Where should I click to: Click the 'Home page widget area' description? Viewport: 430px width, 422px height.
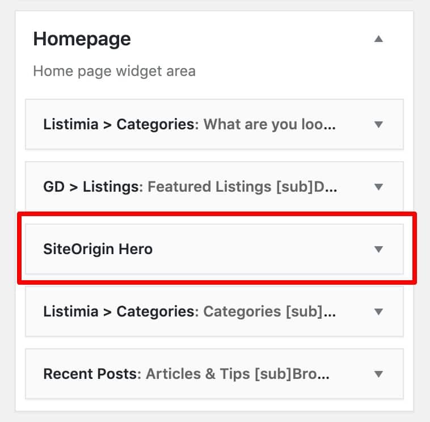pos(114,71)
